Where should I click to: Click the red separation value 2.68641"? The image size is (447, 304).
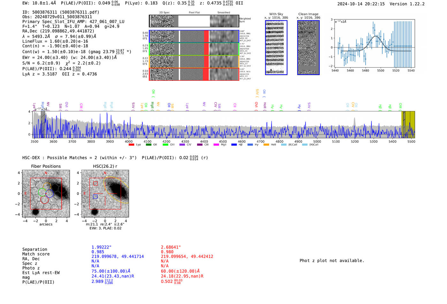[171, 247]
